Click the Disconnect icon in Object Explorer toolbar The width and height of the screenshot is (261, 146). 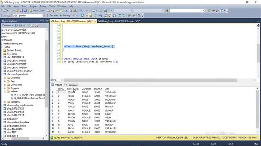pyautogui.click(x=20, y=25)
